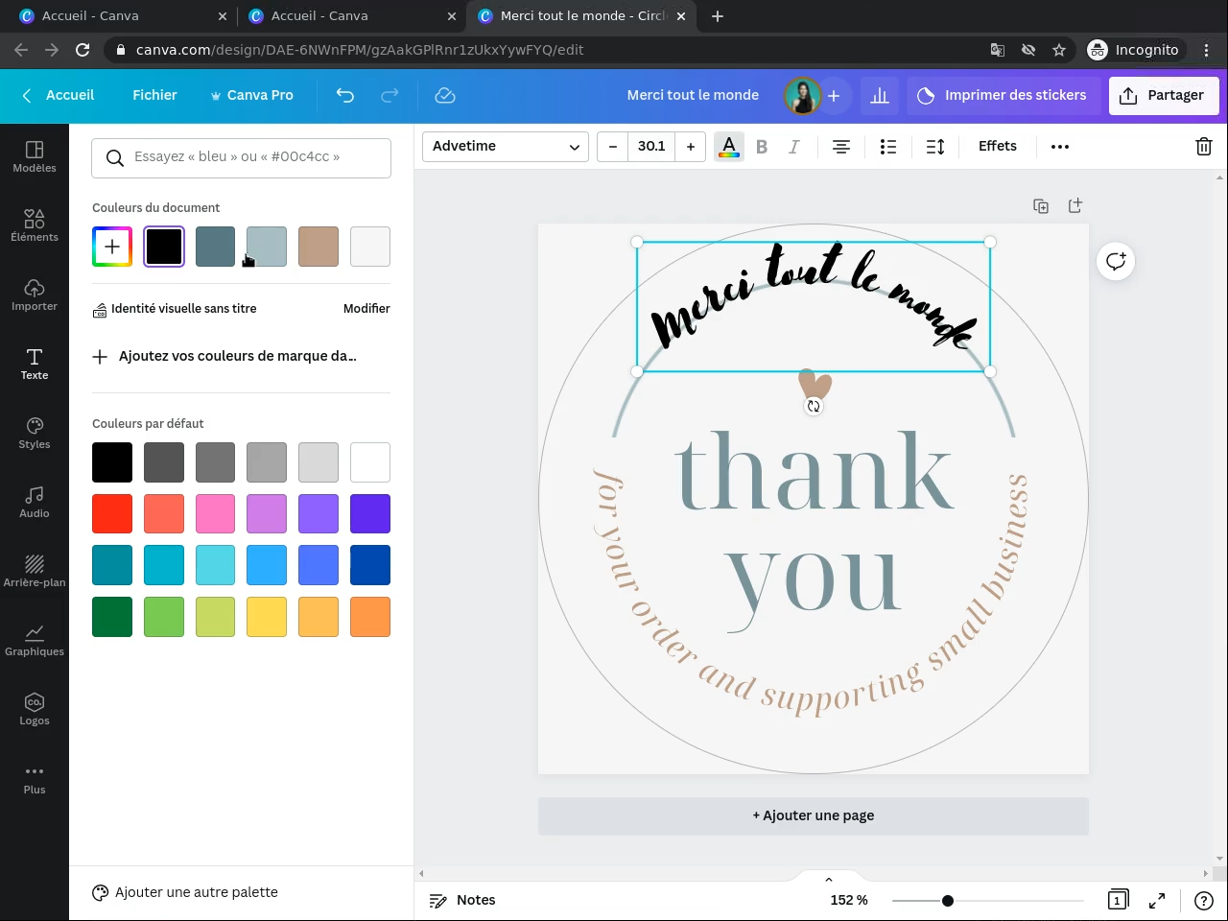This screenshot has width=1228, height=921.
Task: Open the Advetime font dropdown
Action: tap(506, 147)
